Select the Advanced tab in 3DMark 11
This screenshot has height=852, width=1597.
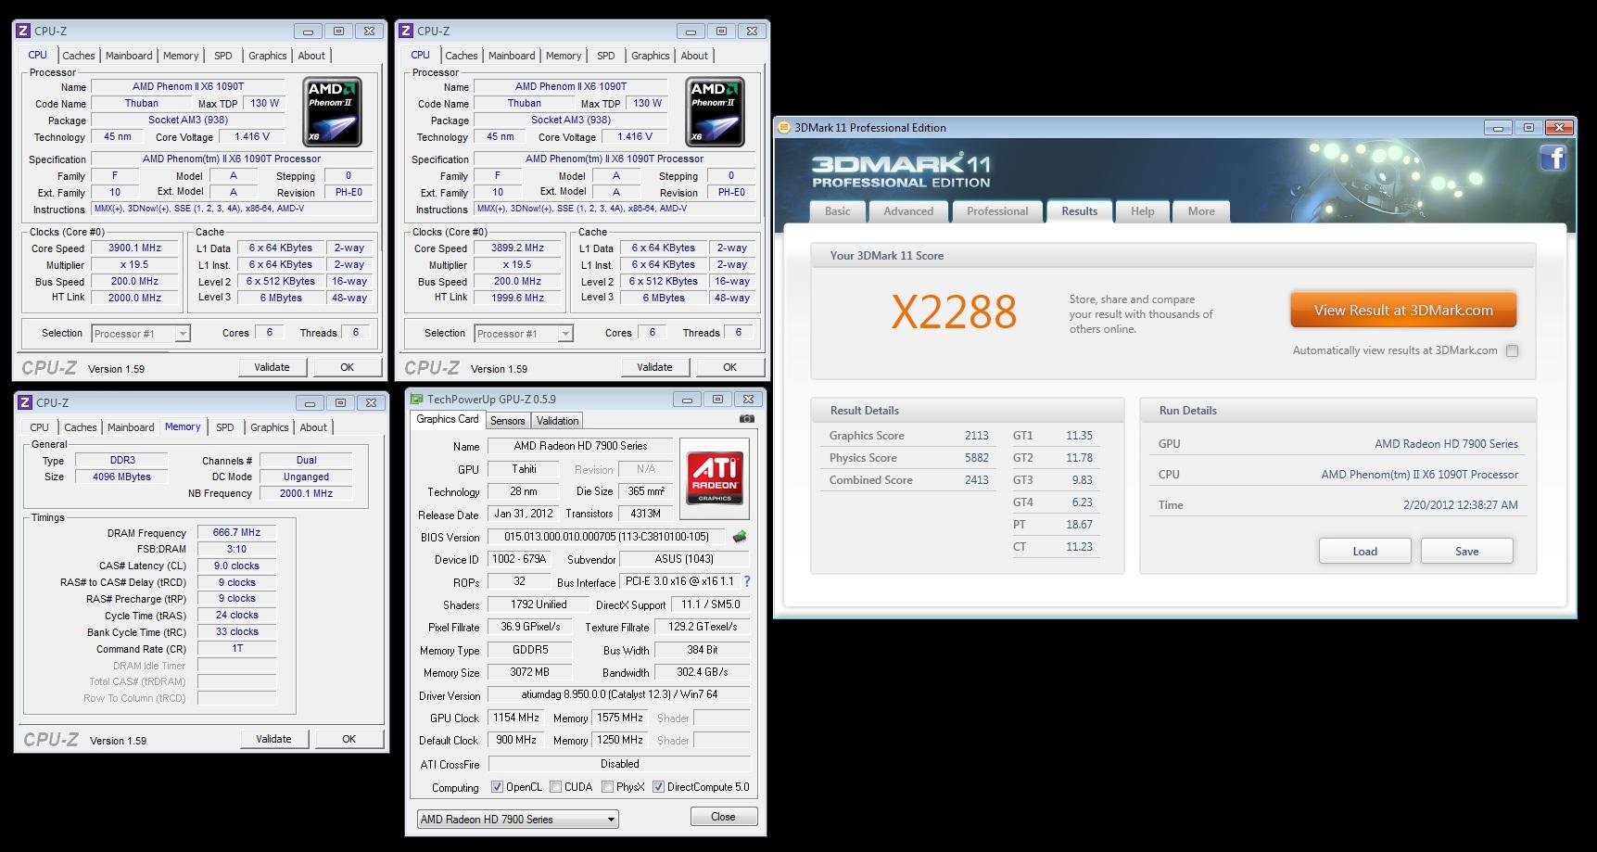tap(908, 211)
